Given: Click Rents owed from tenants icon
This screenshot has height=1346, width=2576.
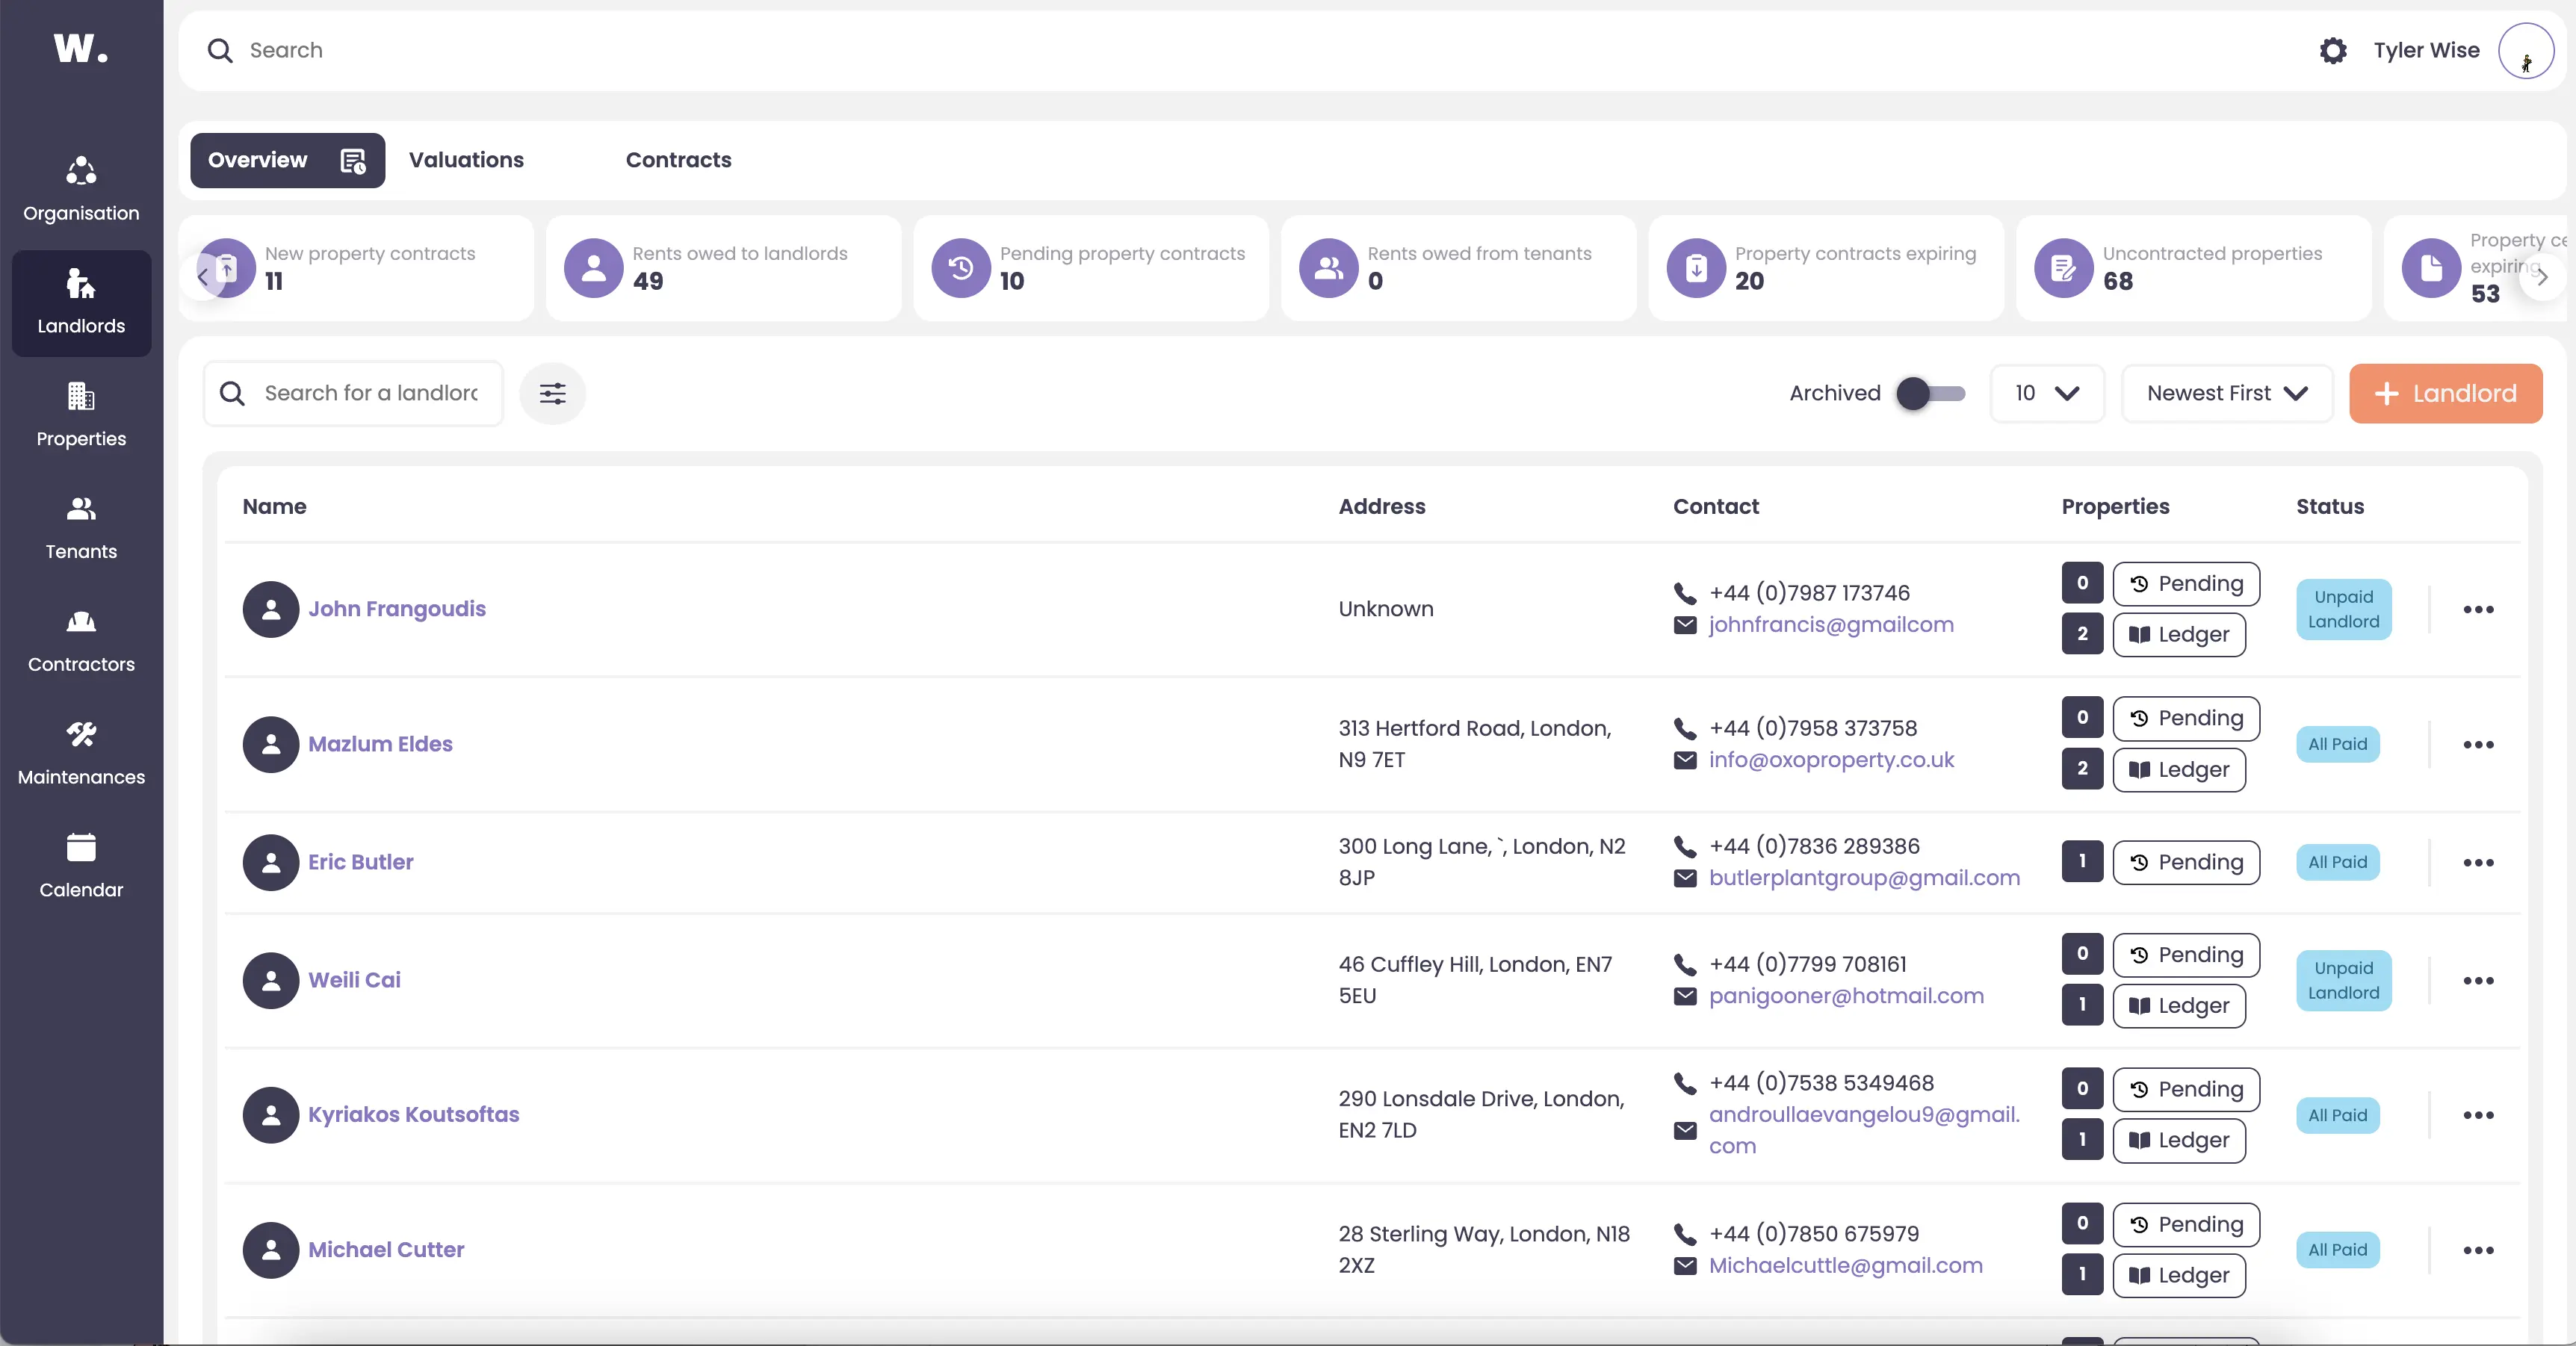Looking at the screenshot, I should (1328, 267).
